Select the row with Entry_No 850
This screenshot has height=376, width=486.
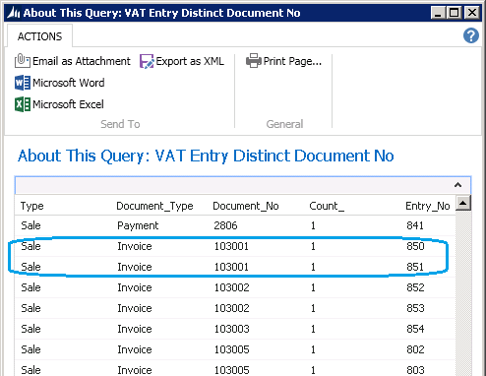point(235,246)
